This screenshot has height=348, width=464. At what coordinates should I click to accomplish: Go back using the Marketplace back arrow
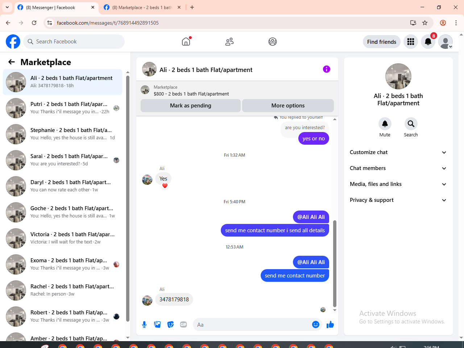pyautogui.click(x=12, y=62)
